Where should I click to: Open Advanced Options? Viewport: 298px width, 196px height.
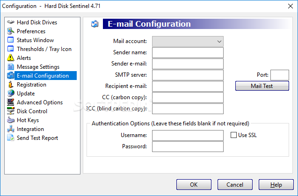(40, 102)
